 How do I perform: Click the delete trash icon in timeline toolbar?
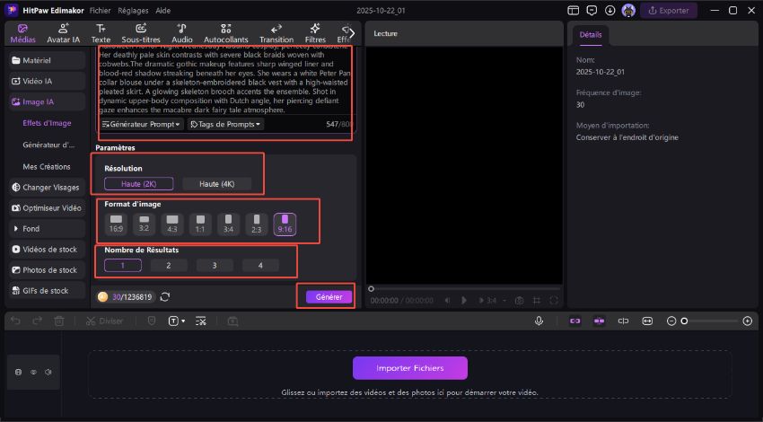(59, 321)
